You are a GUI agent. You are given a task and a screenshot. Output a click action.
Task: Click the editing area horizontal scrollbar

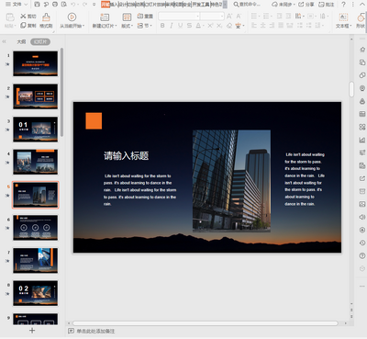[206, 323]
